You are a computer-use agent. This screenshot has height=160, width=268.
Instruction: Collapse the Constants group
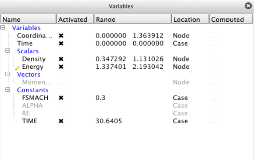[x=6, y=90]
